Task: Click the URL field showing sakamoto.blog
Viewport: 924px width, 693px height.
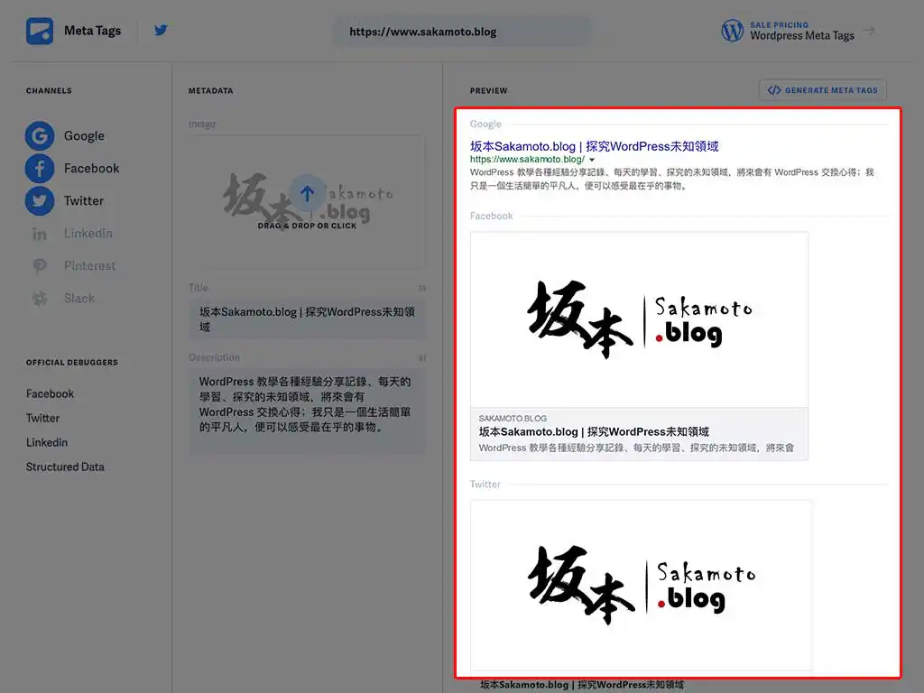Action: (x=462, y=32)
